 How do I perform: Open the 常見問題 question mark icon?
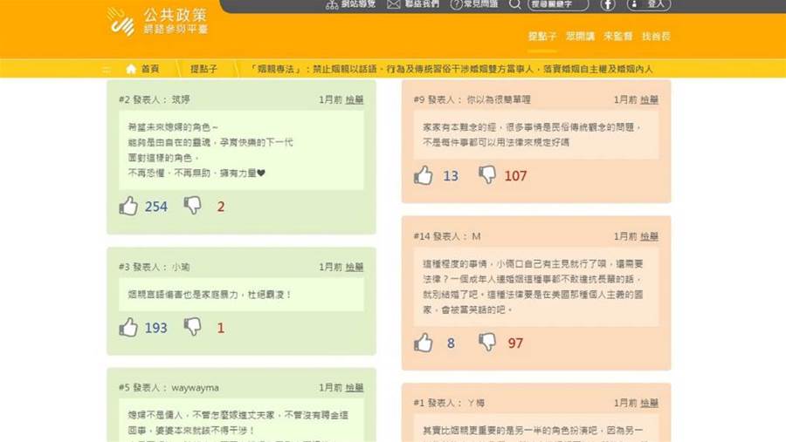pyautogui.click(x=456, y=4)
